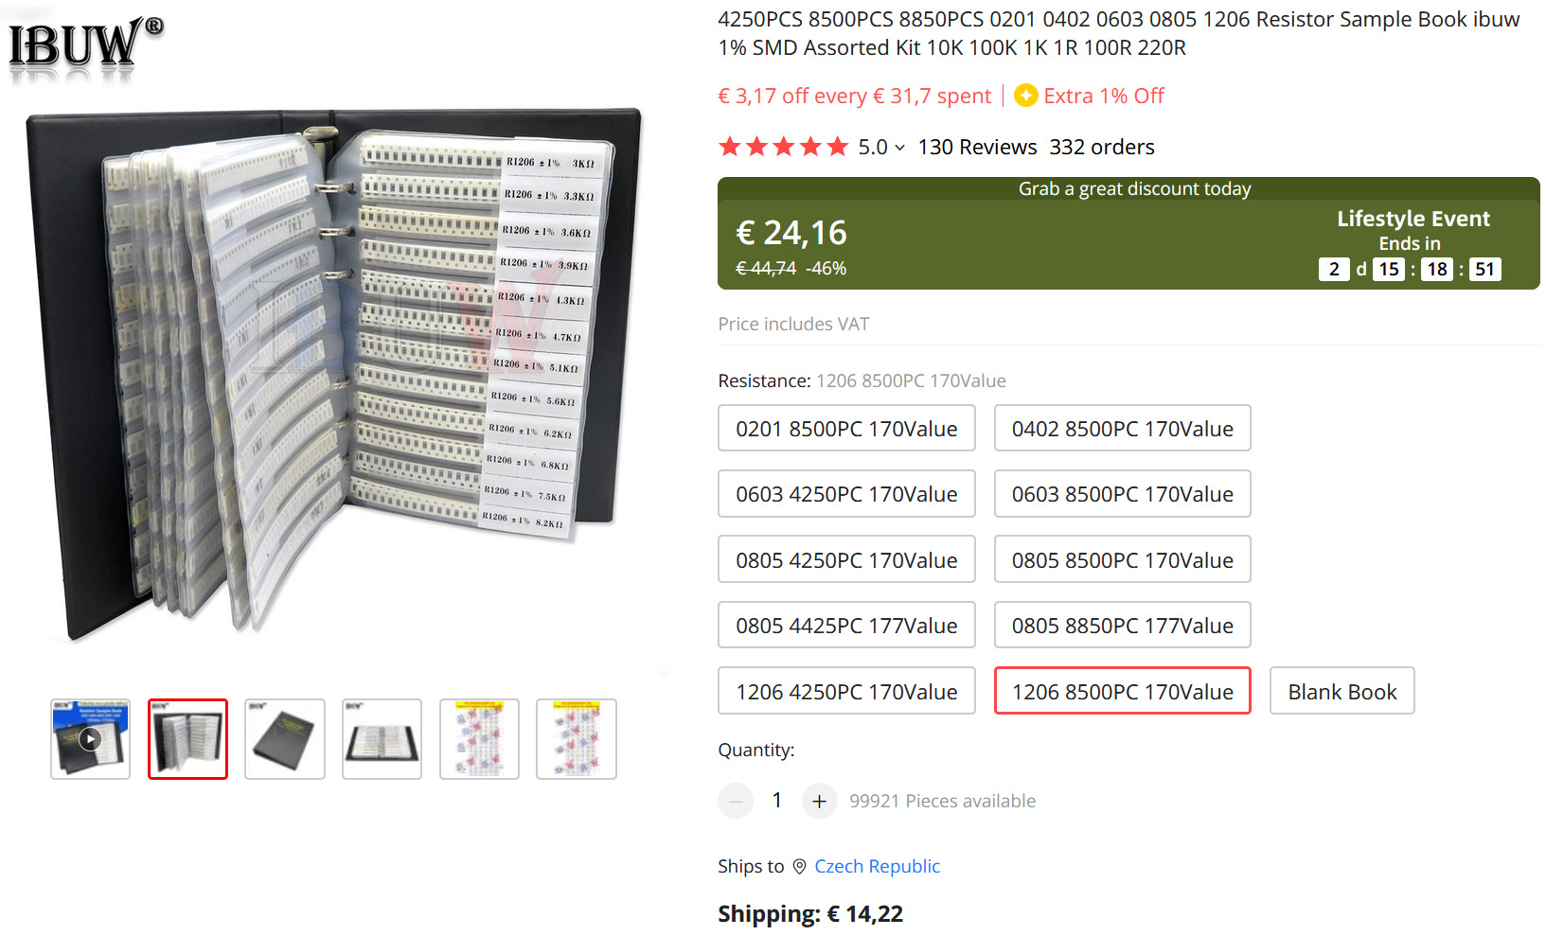Image resolution: width=1546 pixels, height=936 pixels.
Task: Click the location pin icon beside Ships to
Action: tap(799, 867)
